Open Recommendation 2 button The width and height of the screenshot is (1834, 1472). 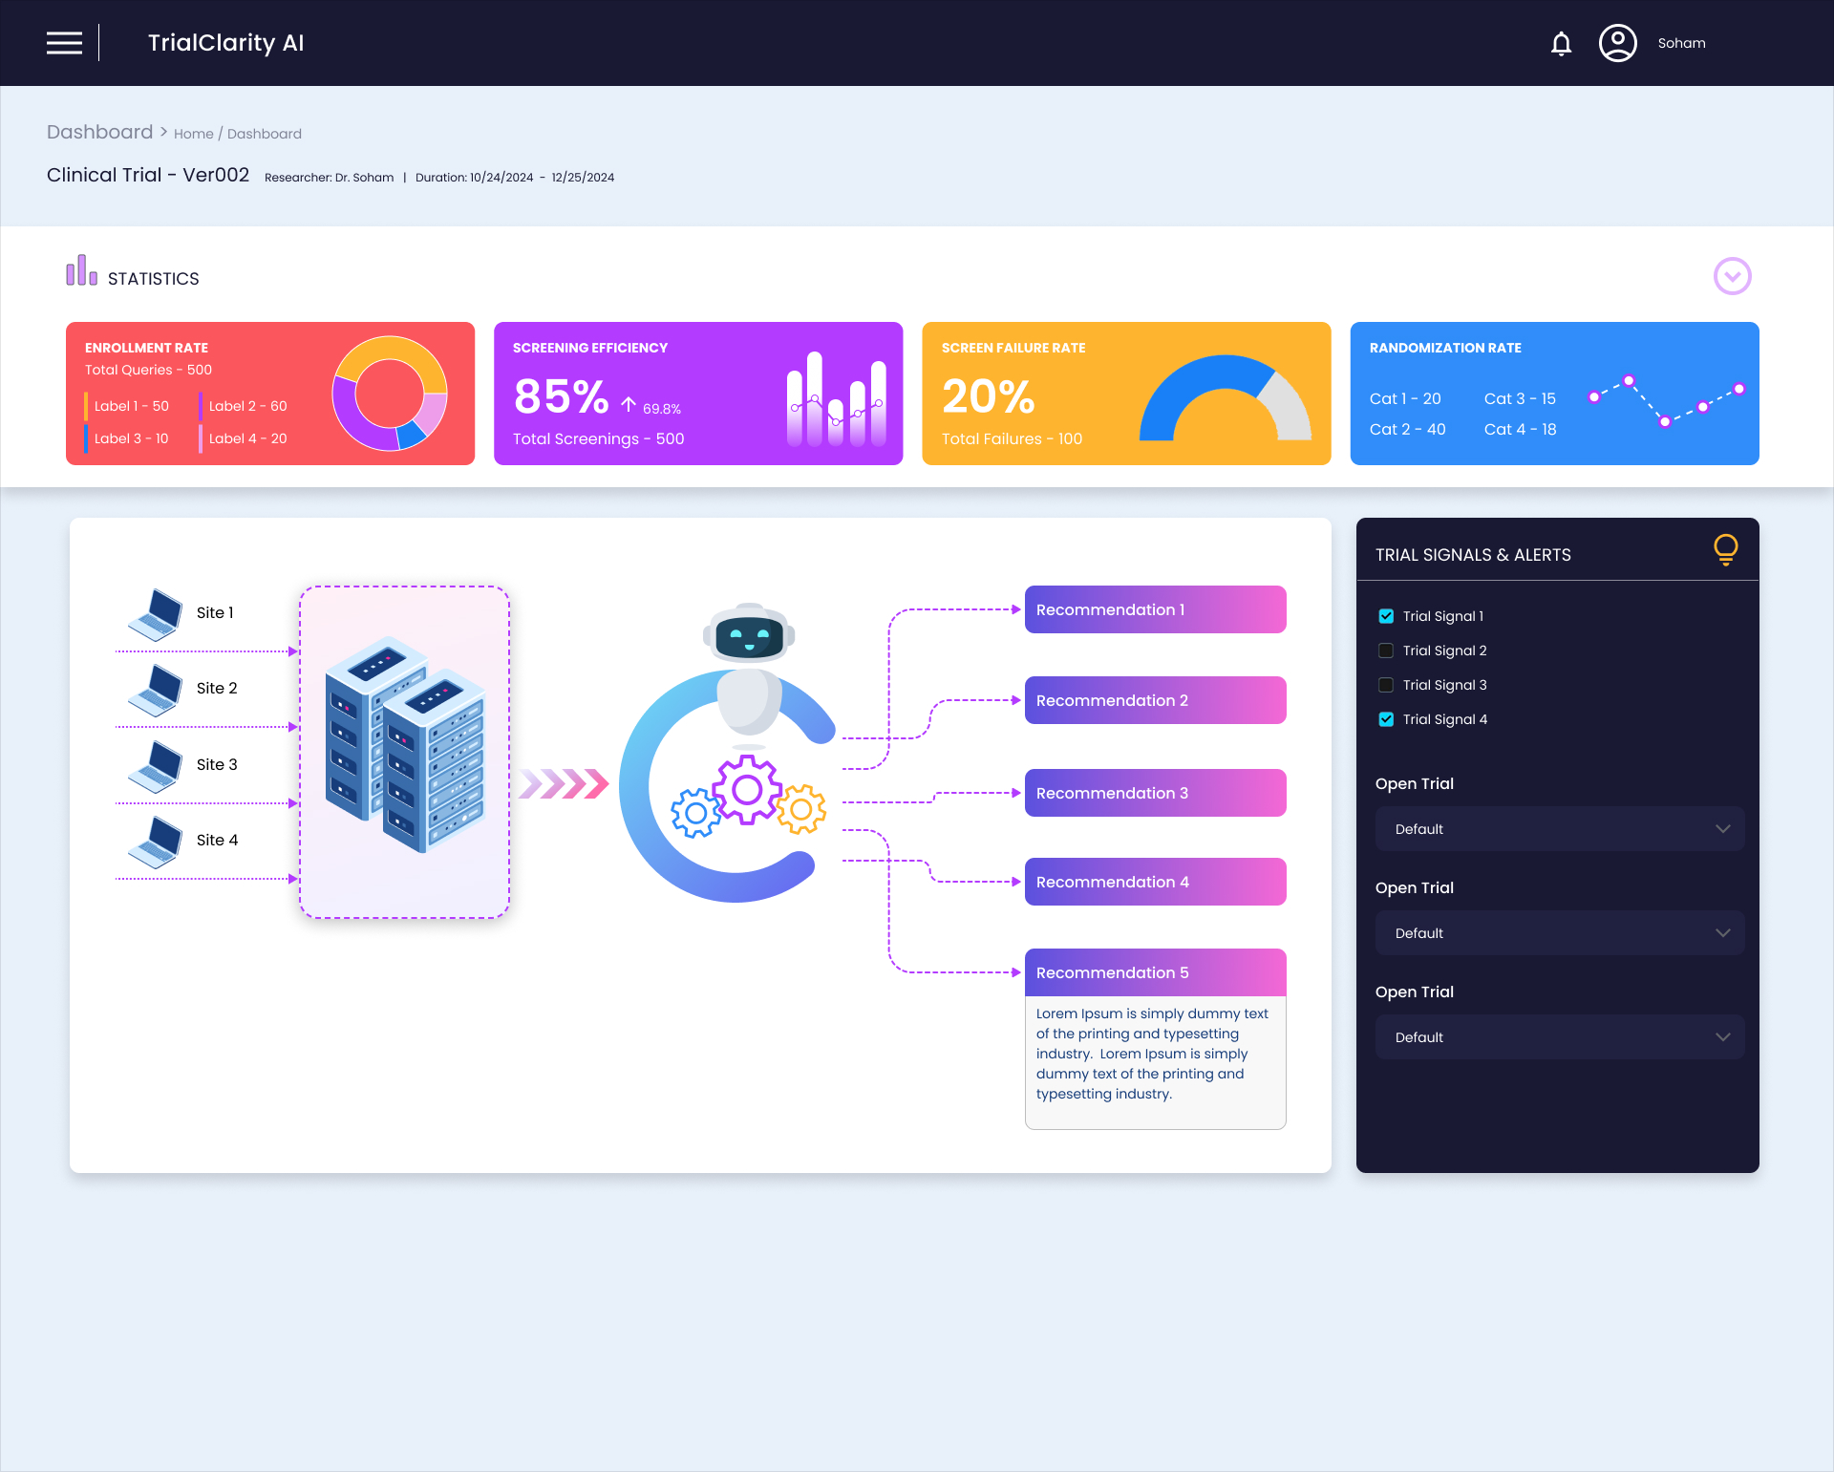pos(1155,700)
